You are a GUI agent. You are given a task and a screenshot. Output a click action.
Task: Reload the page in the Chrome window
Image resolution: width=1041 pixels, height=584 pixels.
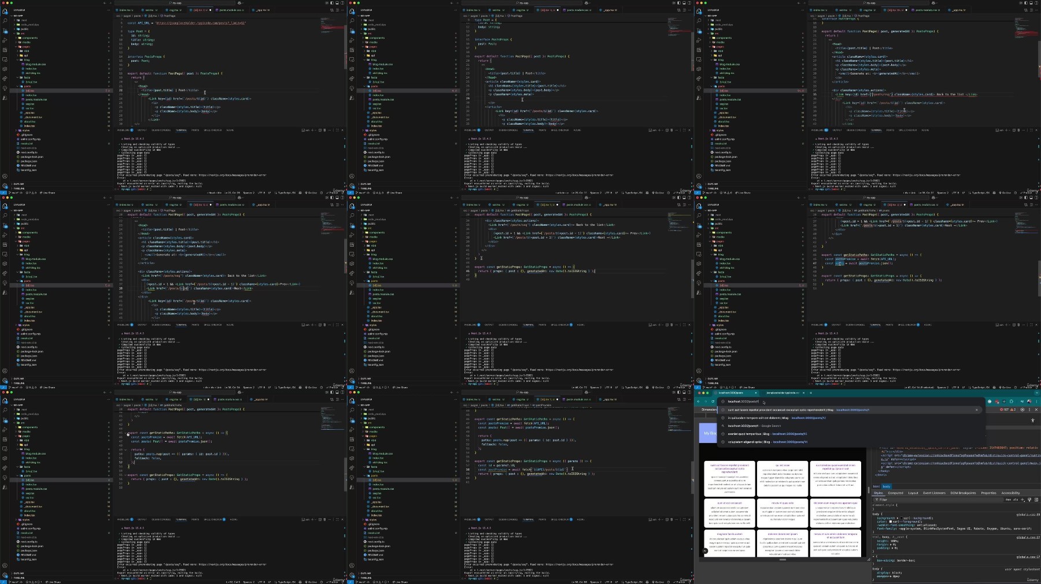coord(713,401)
